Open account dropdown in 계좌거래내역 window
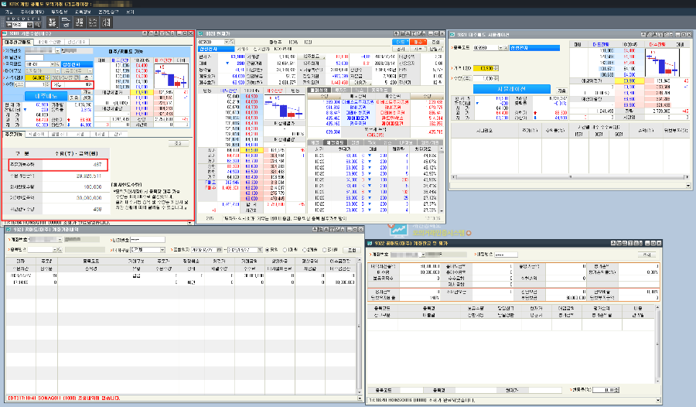The width and height of the screenshot is (696, 407). click(x=60, y=240)
